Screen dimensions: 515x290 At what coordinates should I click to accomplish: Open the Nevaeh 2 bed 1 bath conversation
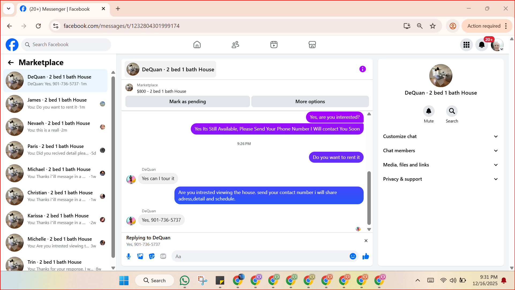click(55, 127)
